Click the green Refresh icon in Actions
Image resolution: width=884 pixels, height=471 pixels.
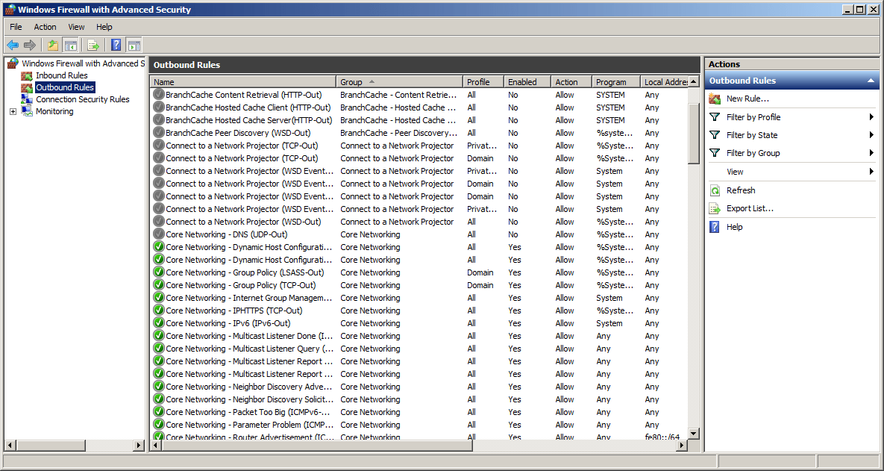click(x=715, y=190)
